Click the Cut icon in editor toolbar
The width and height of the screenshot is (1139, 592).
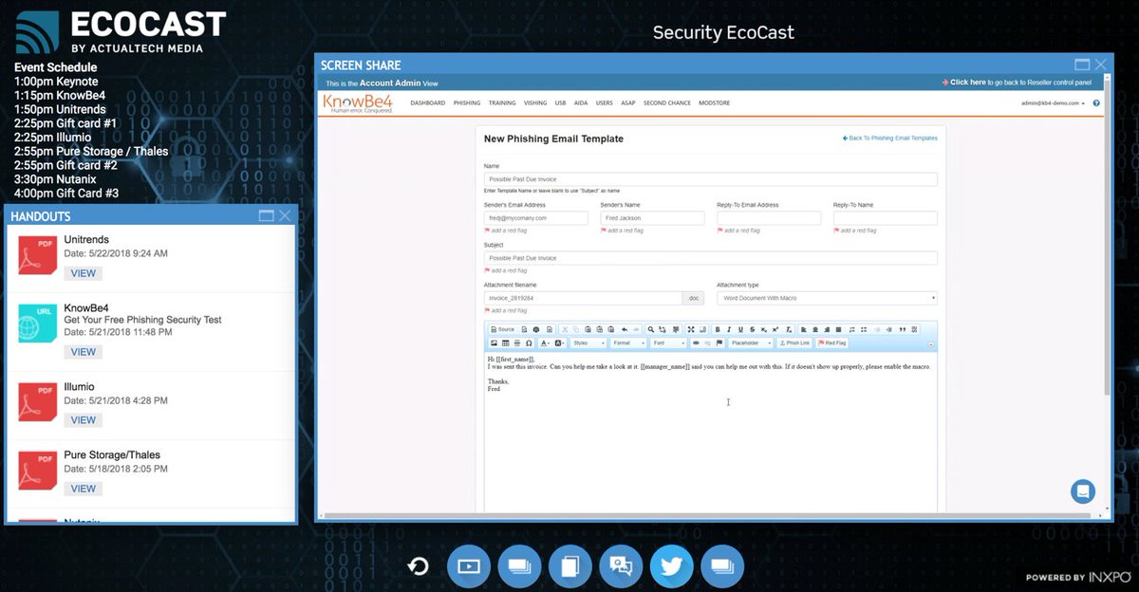564,329
